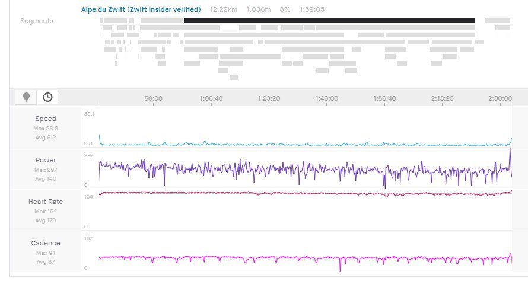Click the 2:30:00 time axis label
The image size is (528, 300).
500,98
